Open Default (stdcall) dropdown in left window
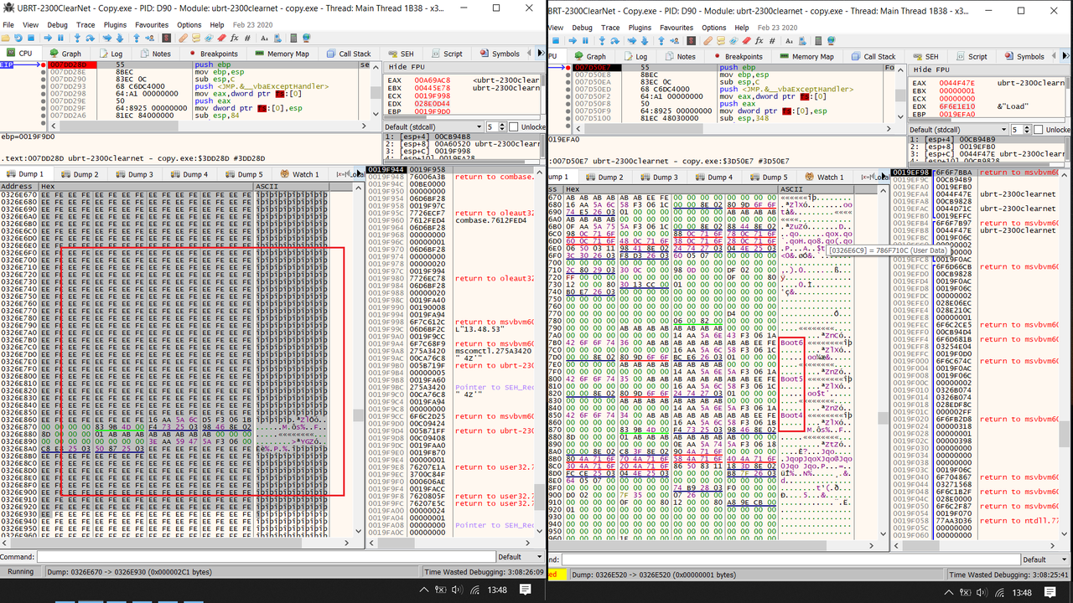 (433, 127)
